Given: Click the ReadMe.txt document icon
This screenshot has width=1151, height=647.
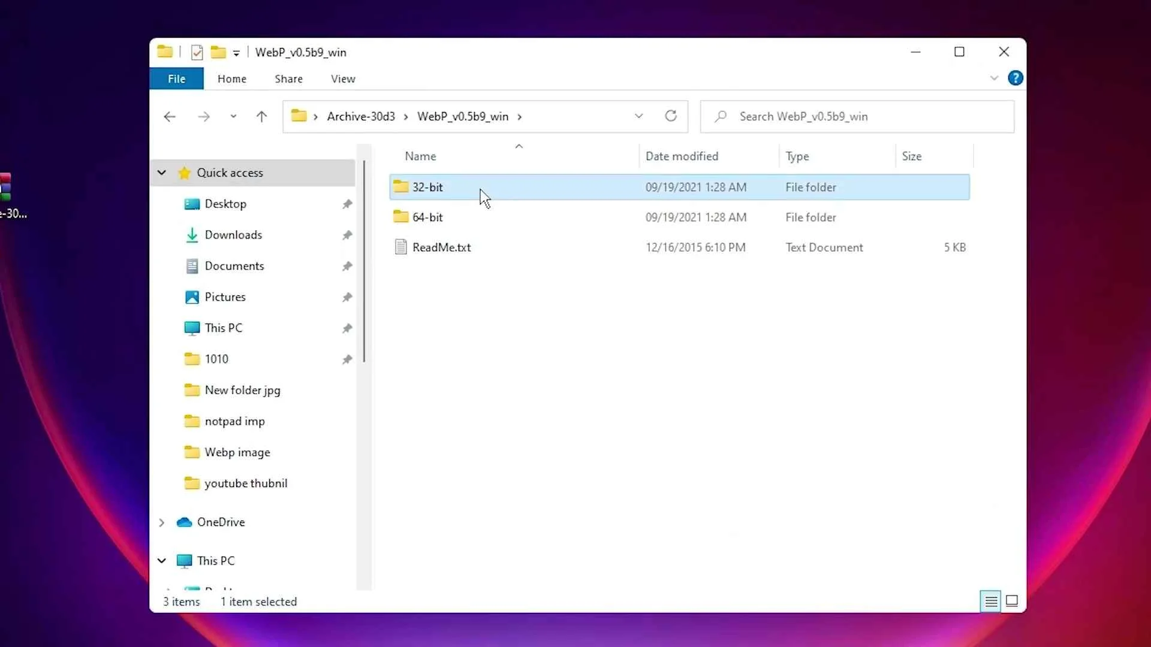Looking at the screenshot, I should (400, 247).
